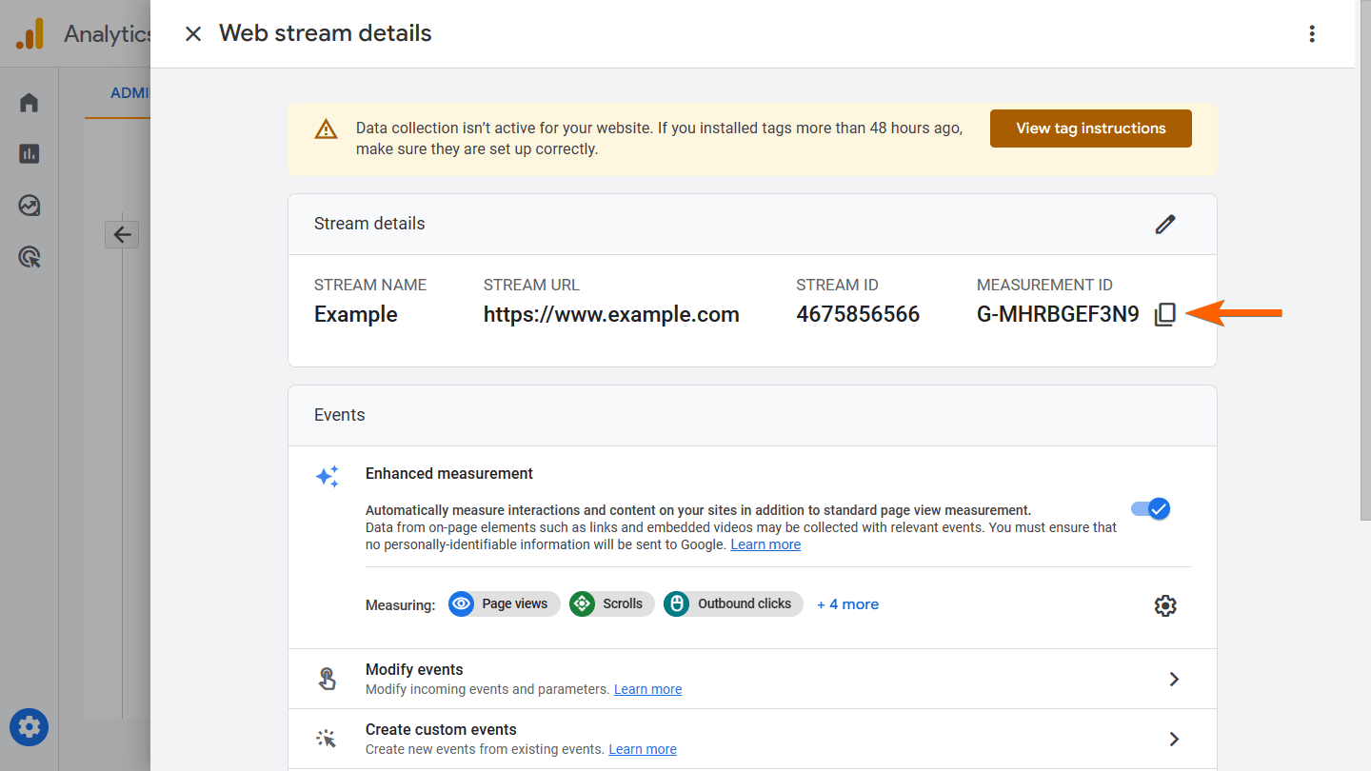
Task: Open Admin settings gear at bottom
Action: (x=30, y=728)
